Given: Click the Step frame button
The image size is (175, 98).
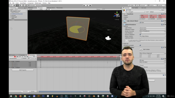Looking at the screenshot, I should pos(90,5).
